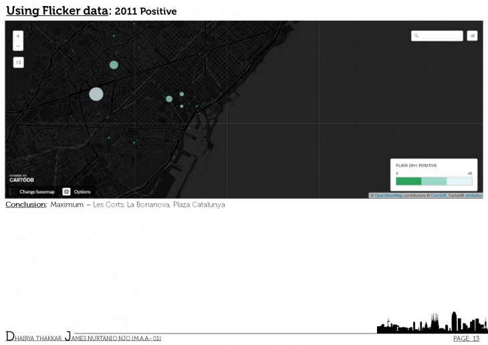Click the Flikr 2011 Positive legend title
488x345 pixels.
coord(416,164)
